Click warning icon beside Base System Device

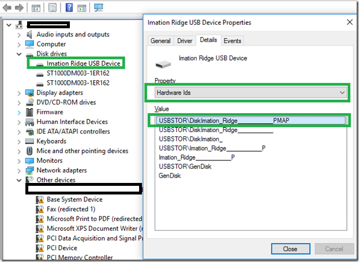pyautogui.click(x=40, y=200)
